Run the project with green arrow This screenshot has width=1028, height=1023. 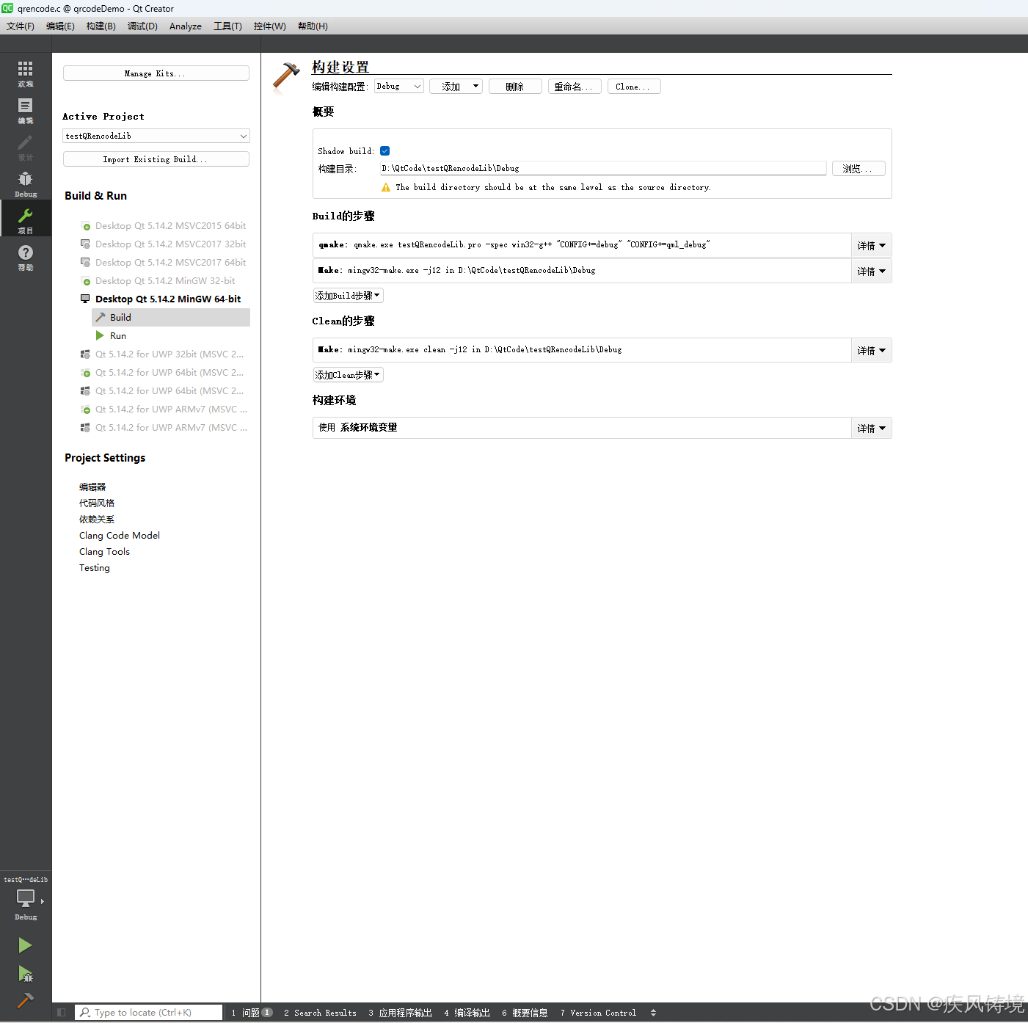(x=26, y=945)
